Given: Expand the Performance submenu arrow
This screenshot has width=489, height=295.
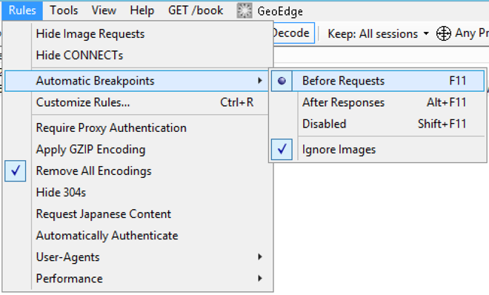Looking at the screenshot, I should [260, 279].
